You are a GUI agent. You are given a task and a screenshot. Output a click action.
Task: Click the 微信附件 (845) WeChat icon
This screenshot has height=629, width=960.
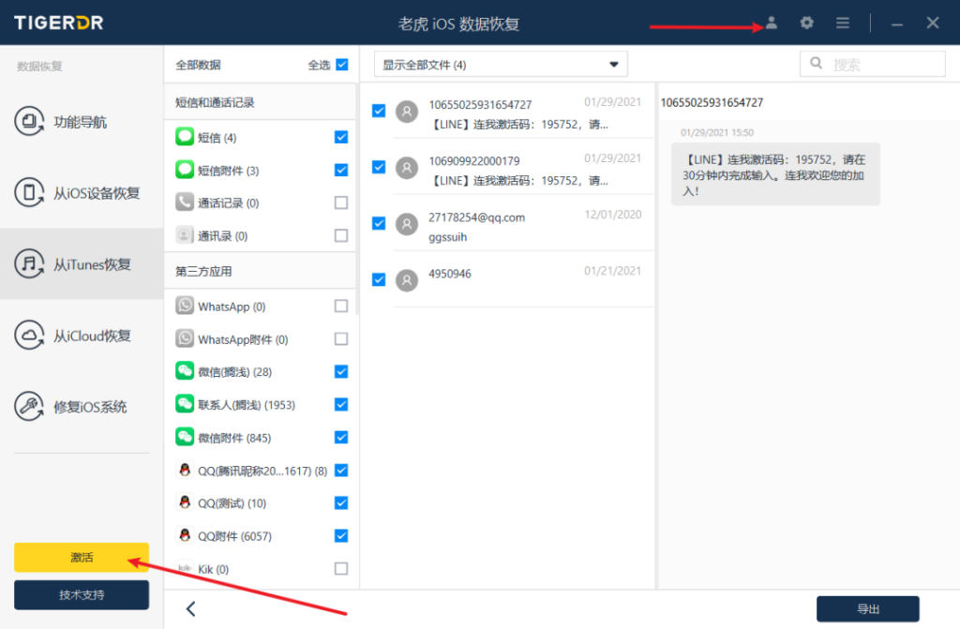pyautogui.click(x=185, y=438)
